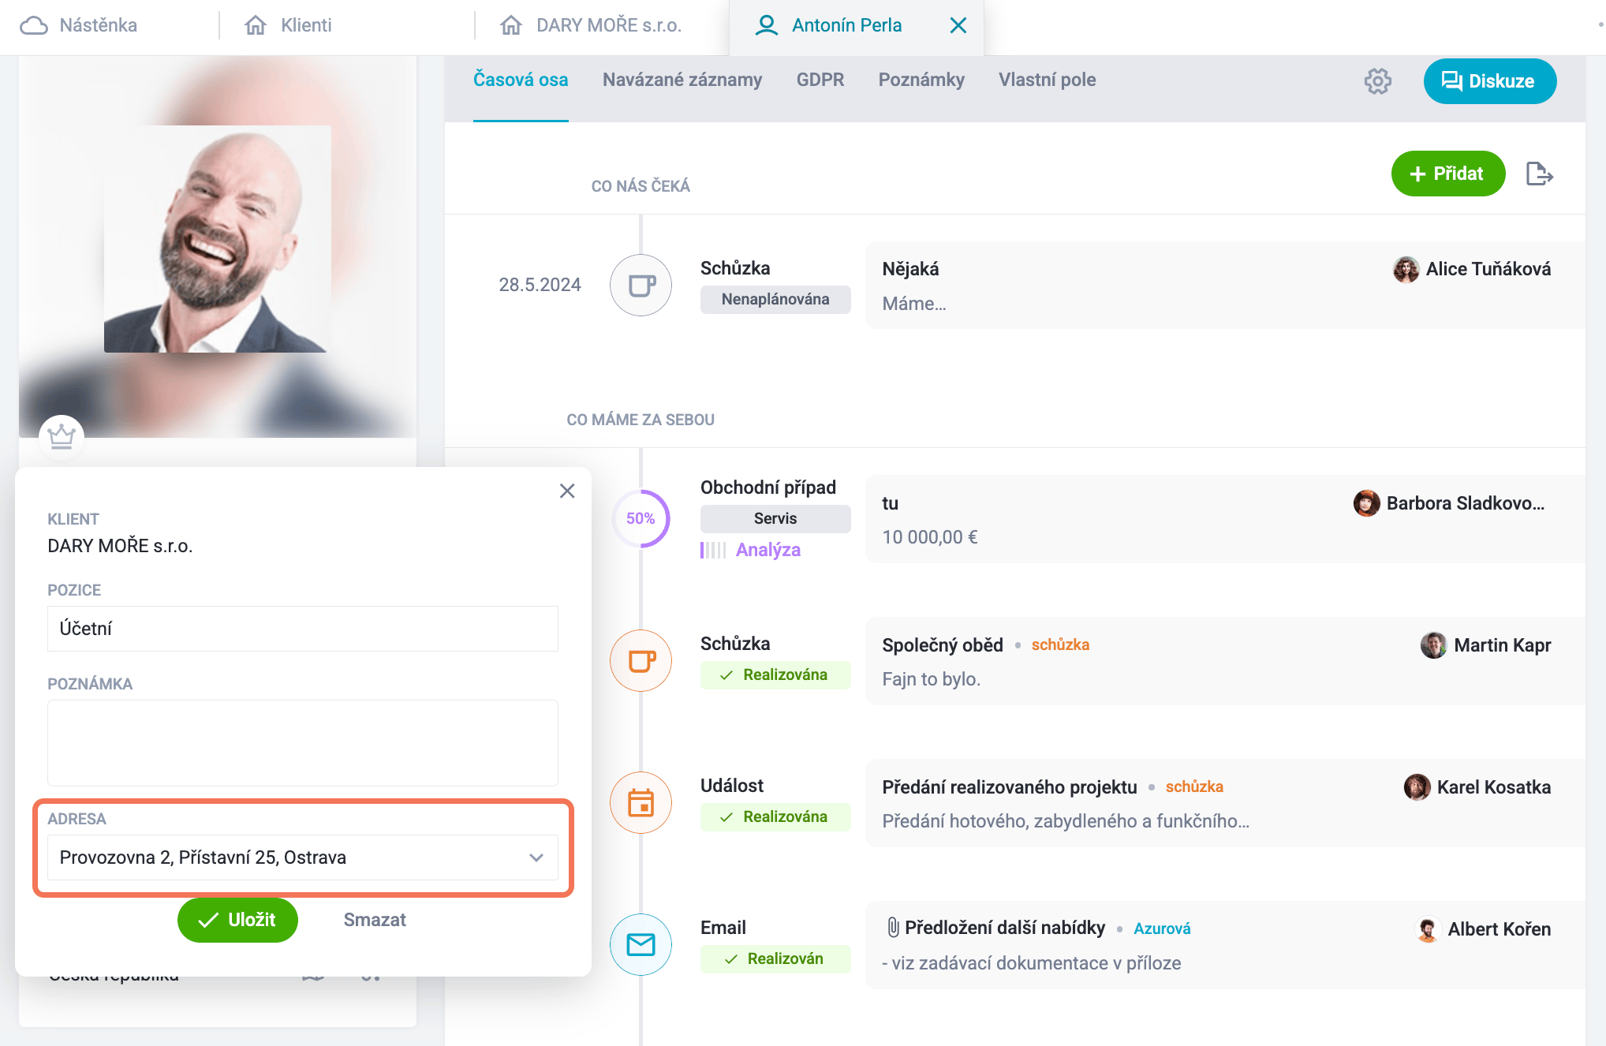The width and height of the screenshot is (1606, 1046).
Task: Click the blue email envelope icon
Action: 641,944
